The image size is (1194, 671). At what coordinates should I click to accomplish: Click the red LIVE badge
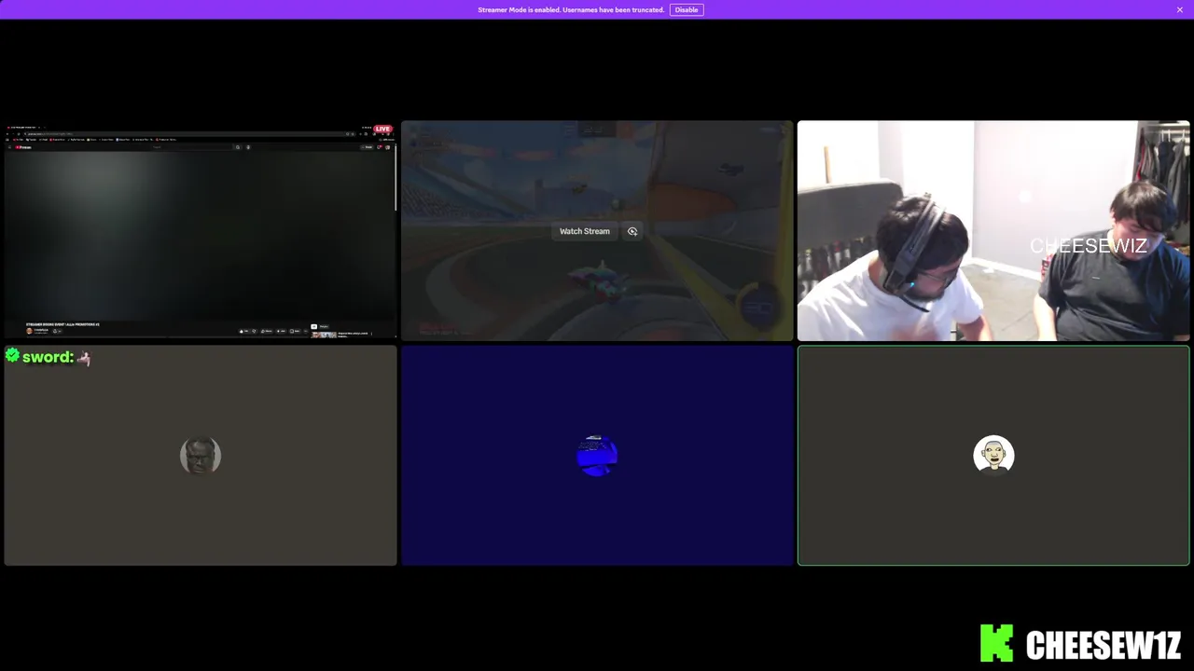pyautogui.click(x=382, y=129)
